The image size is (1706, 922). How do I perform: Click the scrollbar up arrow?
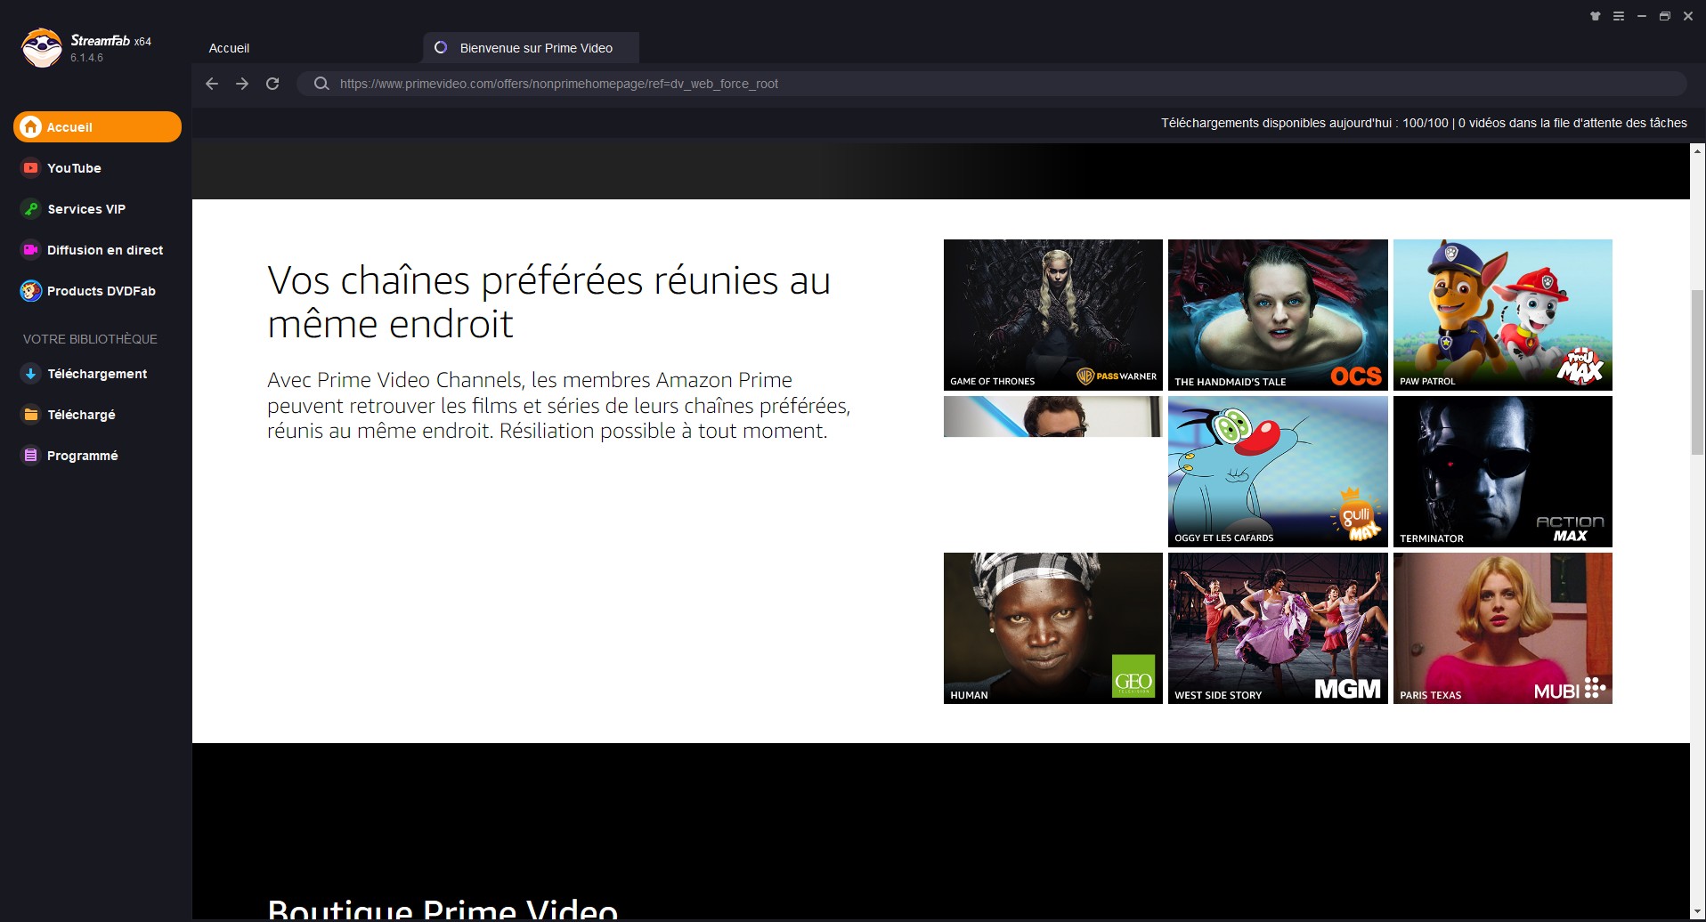click(x=1697, y=151)
